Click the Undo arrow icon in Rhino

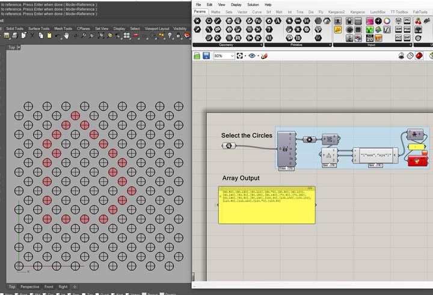click(58, 36)
